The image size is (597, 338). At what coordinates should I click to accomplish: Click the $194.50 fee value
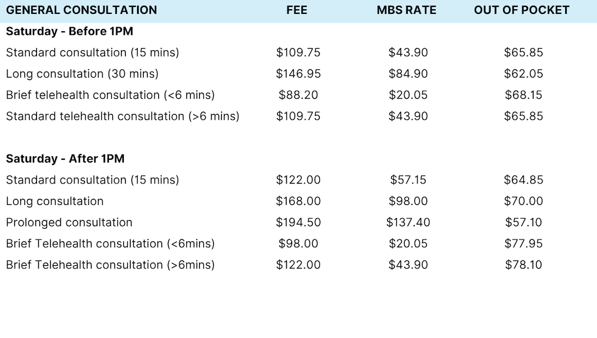click(x=298, y=222)
